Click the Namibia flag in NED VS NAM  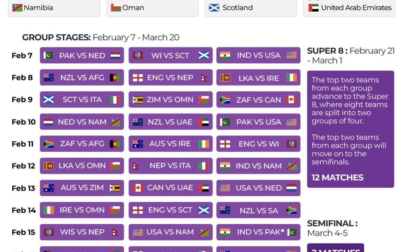pyautogui.click(x=114, y=122)
